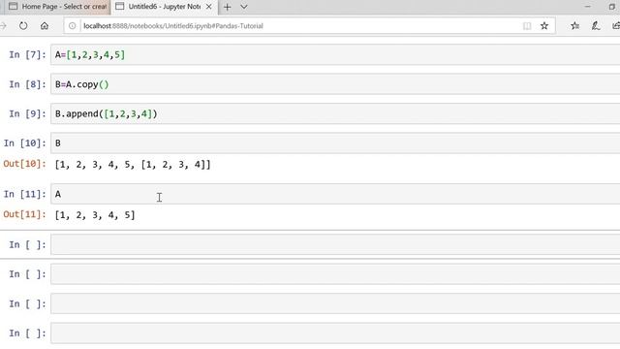Image resolution: width=620 pixels, height=349 pixels.
Task: Open site information icon in address bar
Action: pyautogui.click(x=72, y=26)
